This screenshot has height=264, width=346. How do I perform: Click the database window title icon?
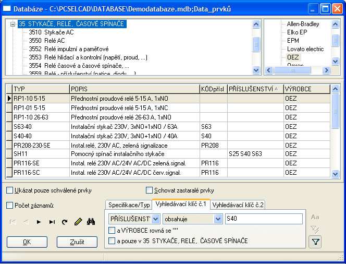(7, 9)
